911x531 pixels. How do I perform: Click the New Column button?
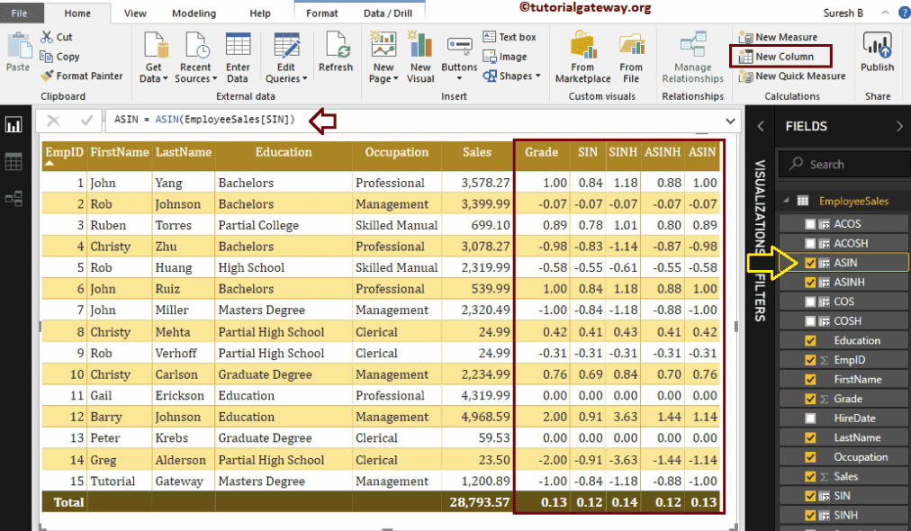point(780,57)
